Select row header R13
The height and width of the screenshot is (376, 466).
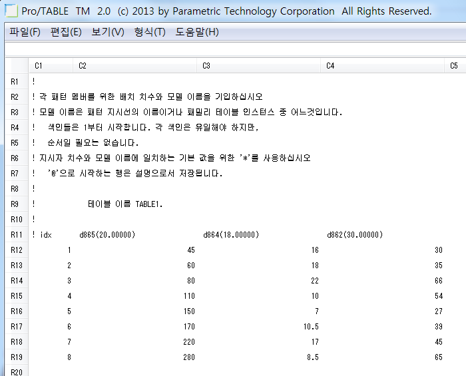point(17,266)
